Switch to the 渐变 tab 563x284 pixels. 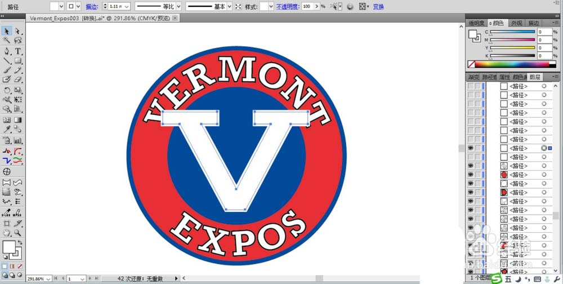pyautogui.click(x=473, y=77)
